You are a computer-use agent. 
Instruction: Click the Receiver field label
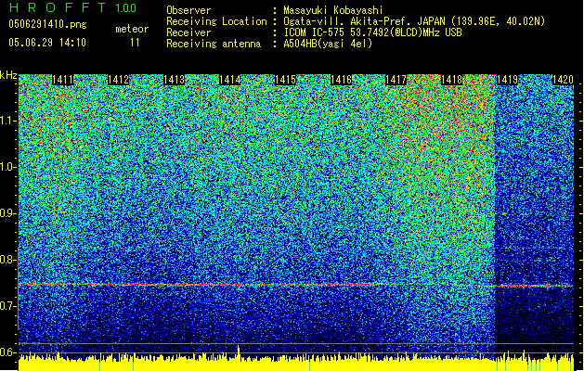point(188,32)
